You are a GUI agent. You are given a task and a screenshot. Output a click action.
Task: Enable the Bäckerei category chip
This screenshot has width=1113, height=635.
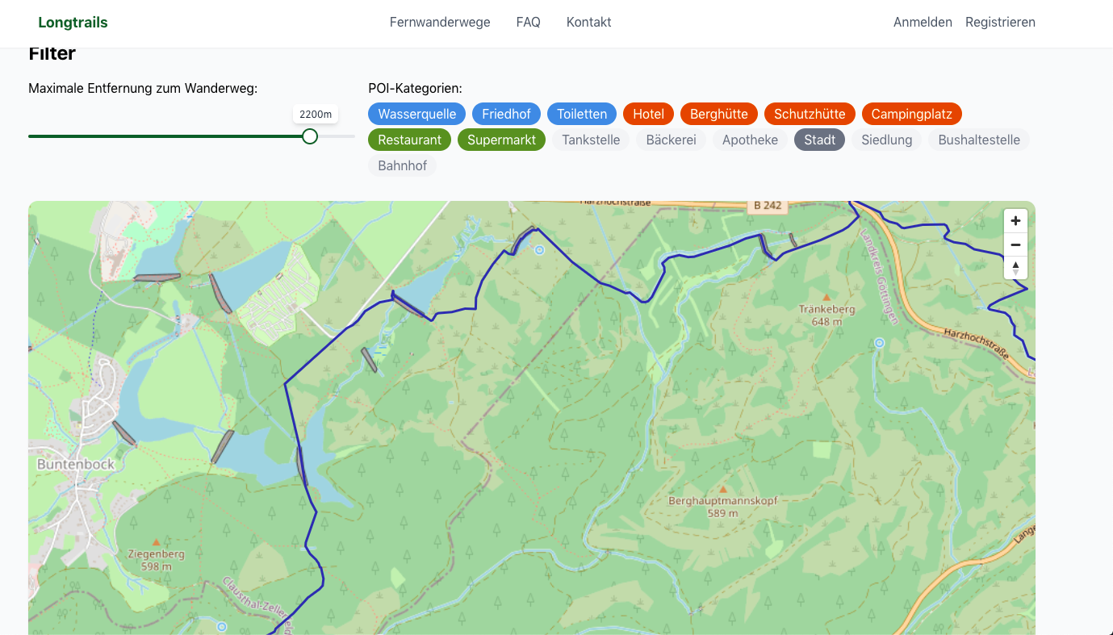click(x=671, y=140)
